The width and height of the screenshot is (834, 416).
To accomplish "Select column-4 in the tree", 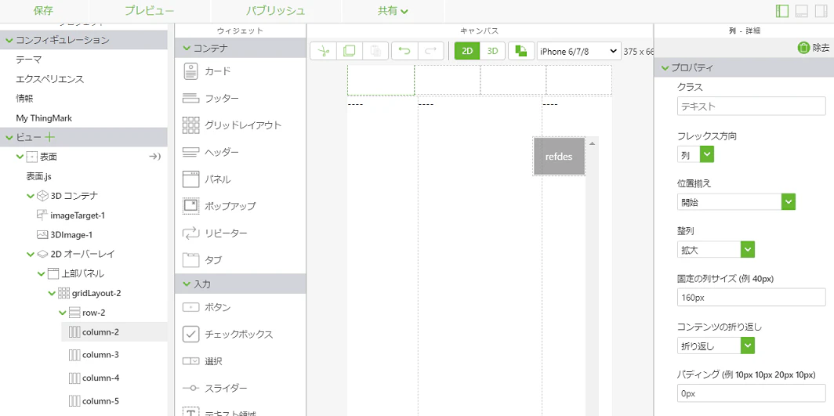I will click(100, 378).
